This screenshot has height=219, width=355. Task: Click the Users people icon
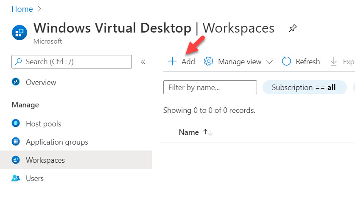coord(16,178)
